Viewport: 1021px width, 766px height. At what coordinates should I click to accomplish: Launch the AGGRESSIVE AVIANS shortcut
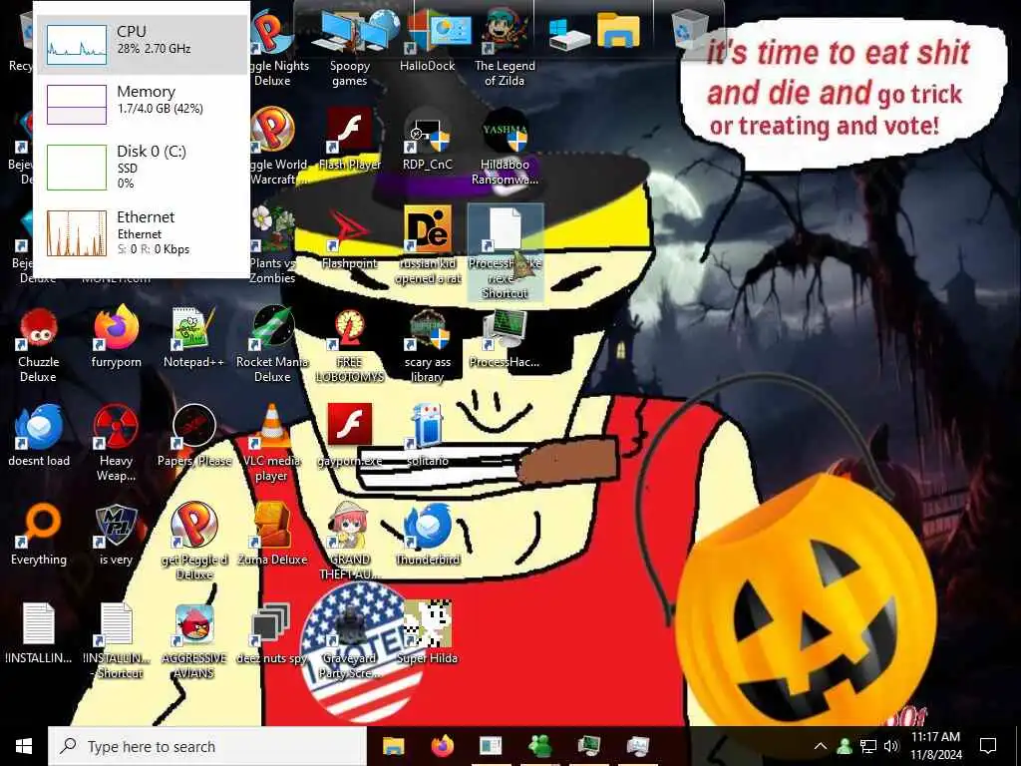point(194,641)
